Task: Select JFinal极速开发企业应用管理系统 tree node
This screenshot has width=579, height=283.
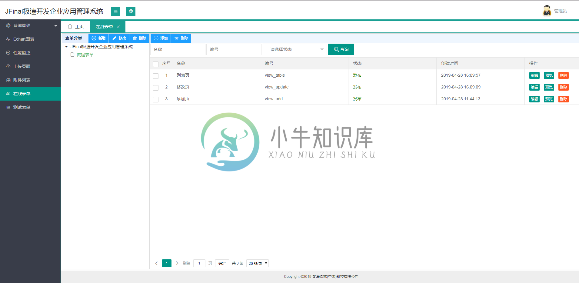Action: (102, 47)
